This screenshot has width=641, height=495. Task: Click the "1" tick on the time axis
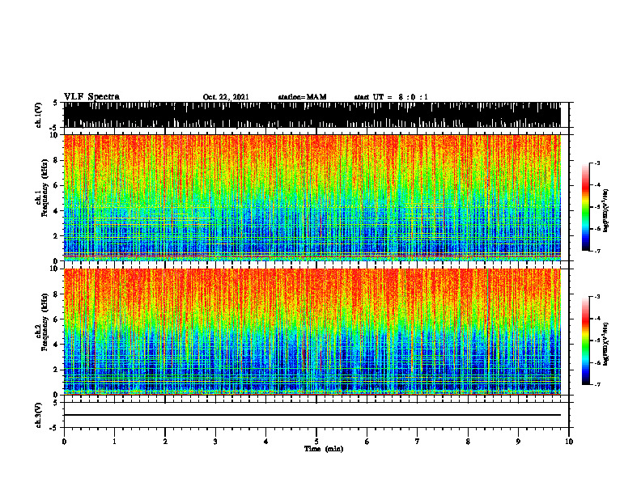(114, 442)
